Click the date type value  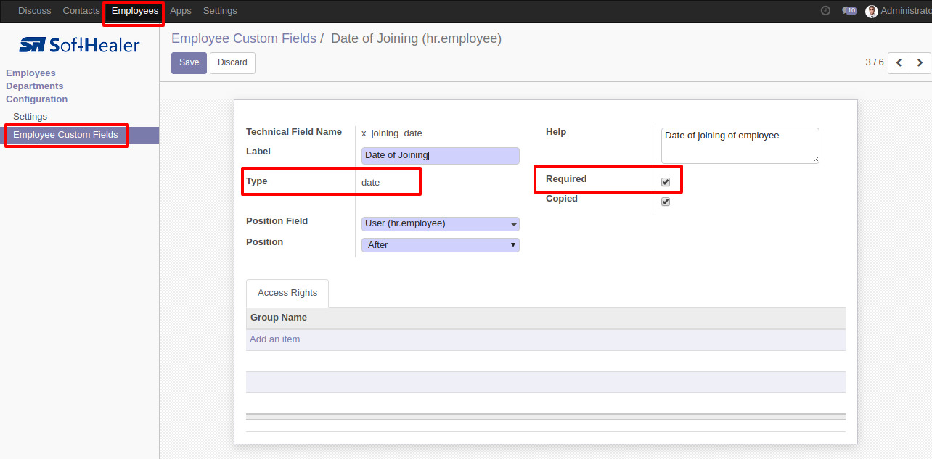370,183
